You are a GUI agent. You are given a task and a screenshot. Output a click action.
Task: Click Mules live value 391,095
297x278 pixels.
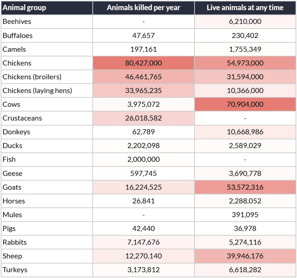pyautogui.click(x=245, y=215)
